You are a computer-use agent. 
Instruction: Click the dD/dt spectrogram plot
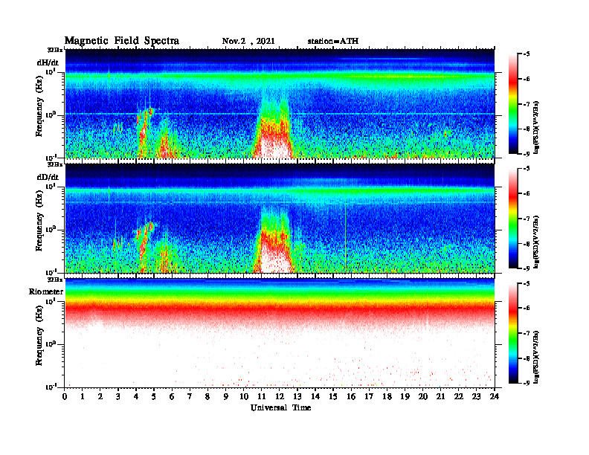(x=280, y=218)
